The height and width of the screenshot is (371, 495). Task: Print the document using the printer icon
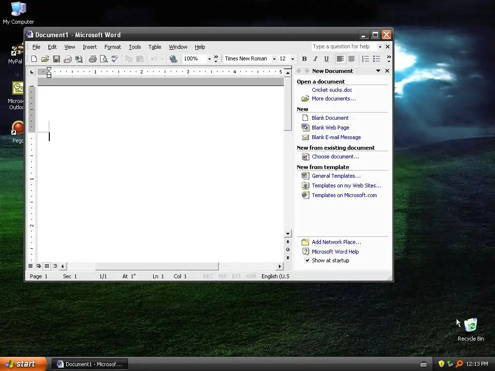(92, 58)
